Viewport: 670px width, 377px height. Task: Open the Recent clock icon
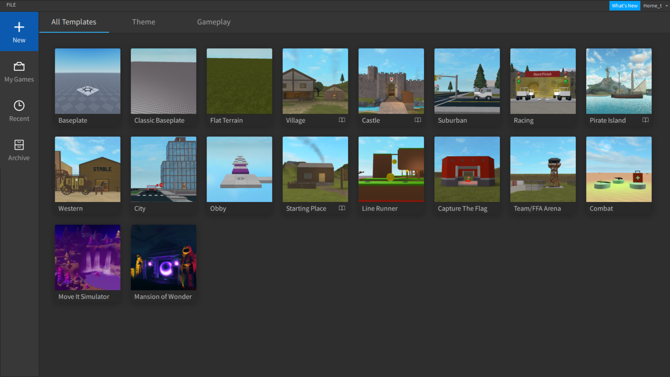(19, 105)
